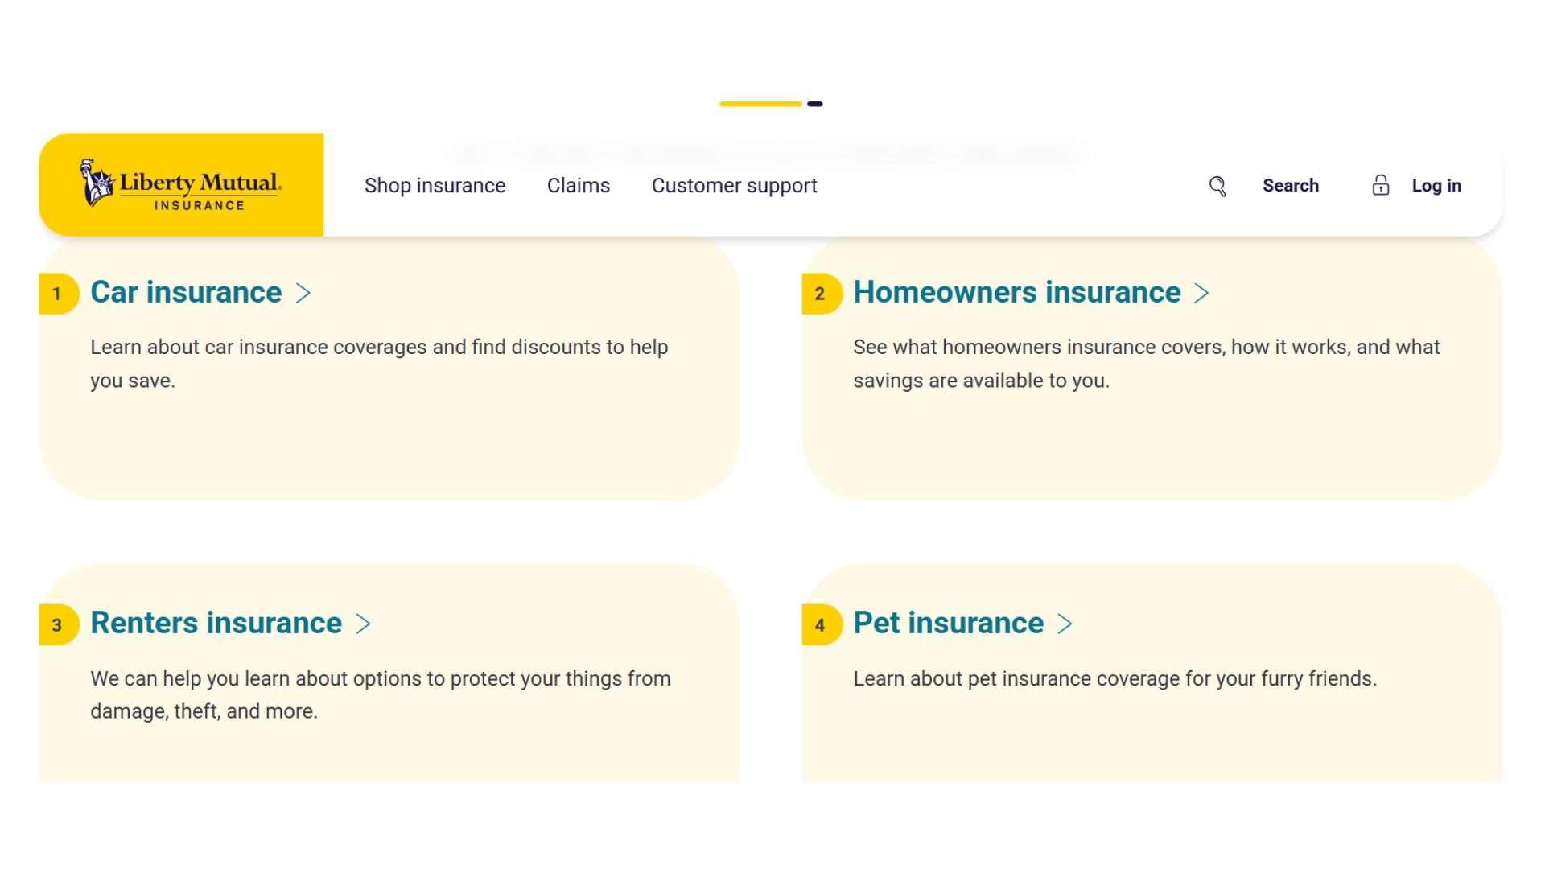This screenshot has width=1545, height=869.
Task: Click the chevron arrow after Car insurance
Action: [303, 293]
